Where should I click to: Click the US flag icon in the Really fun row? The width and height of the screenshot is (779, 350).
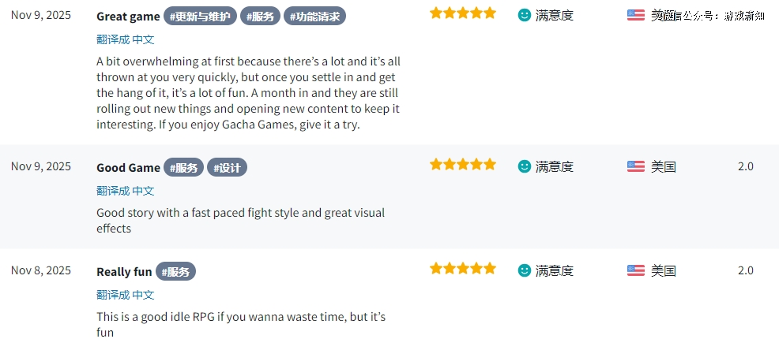[x=636, y=270]
